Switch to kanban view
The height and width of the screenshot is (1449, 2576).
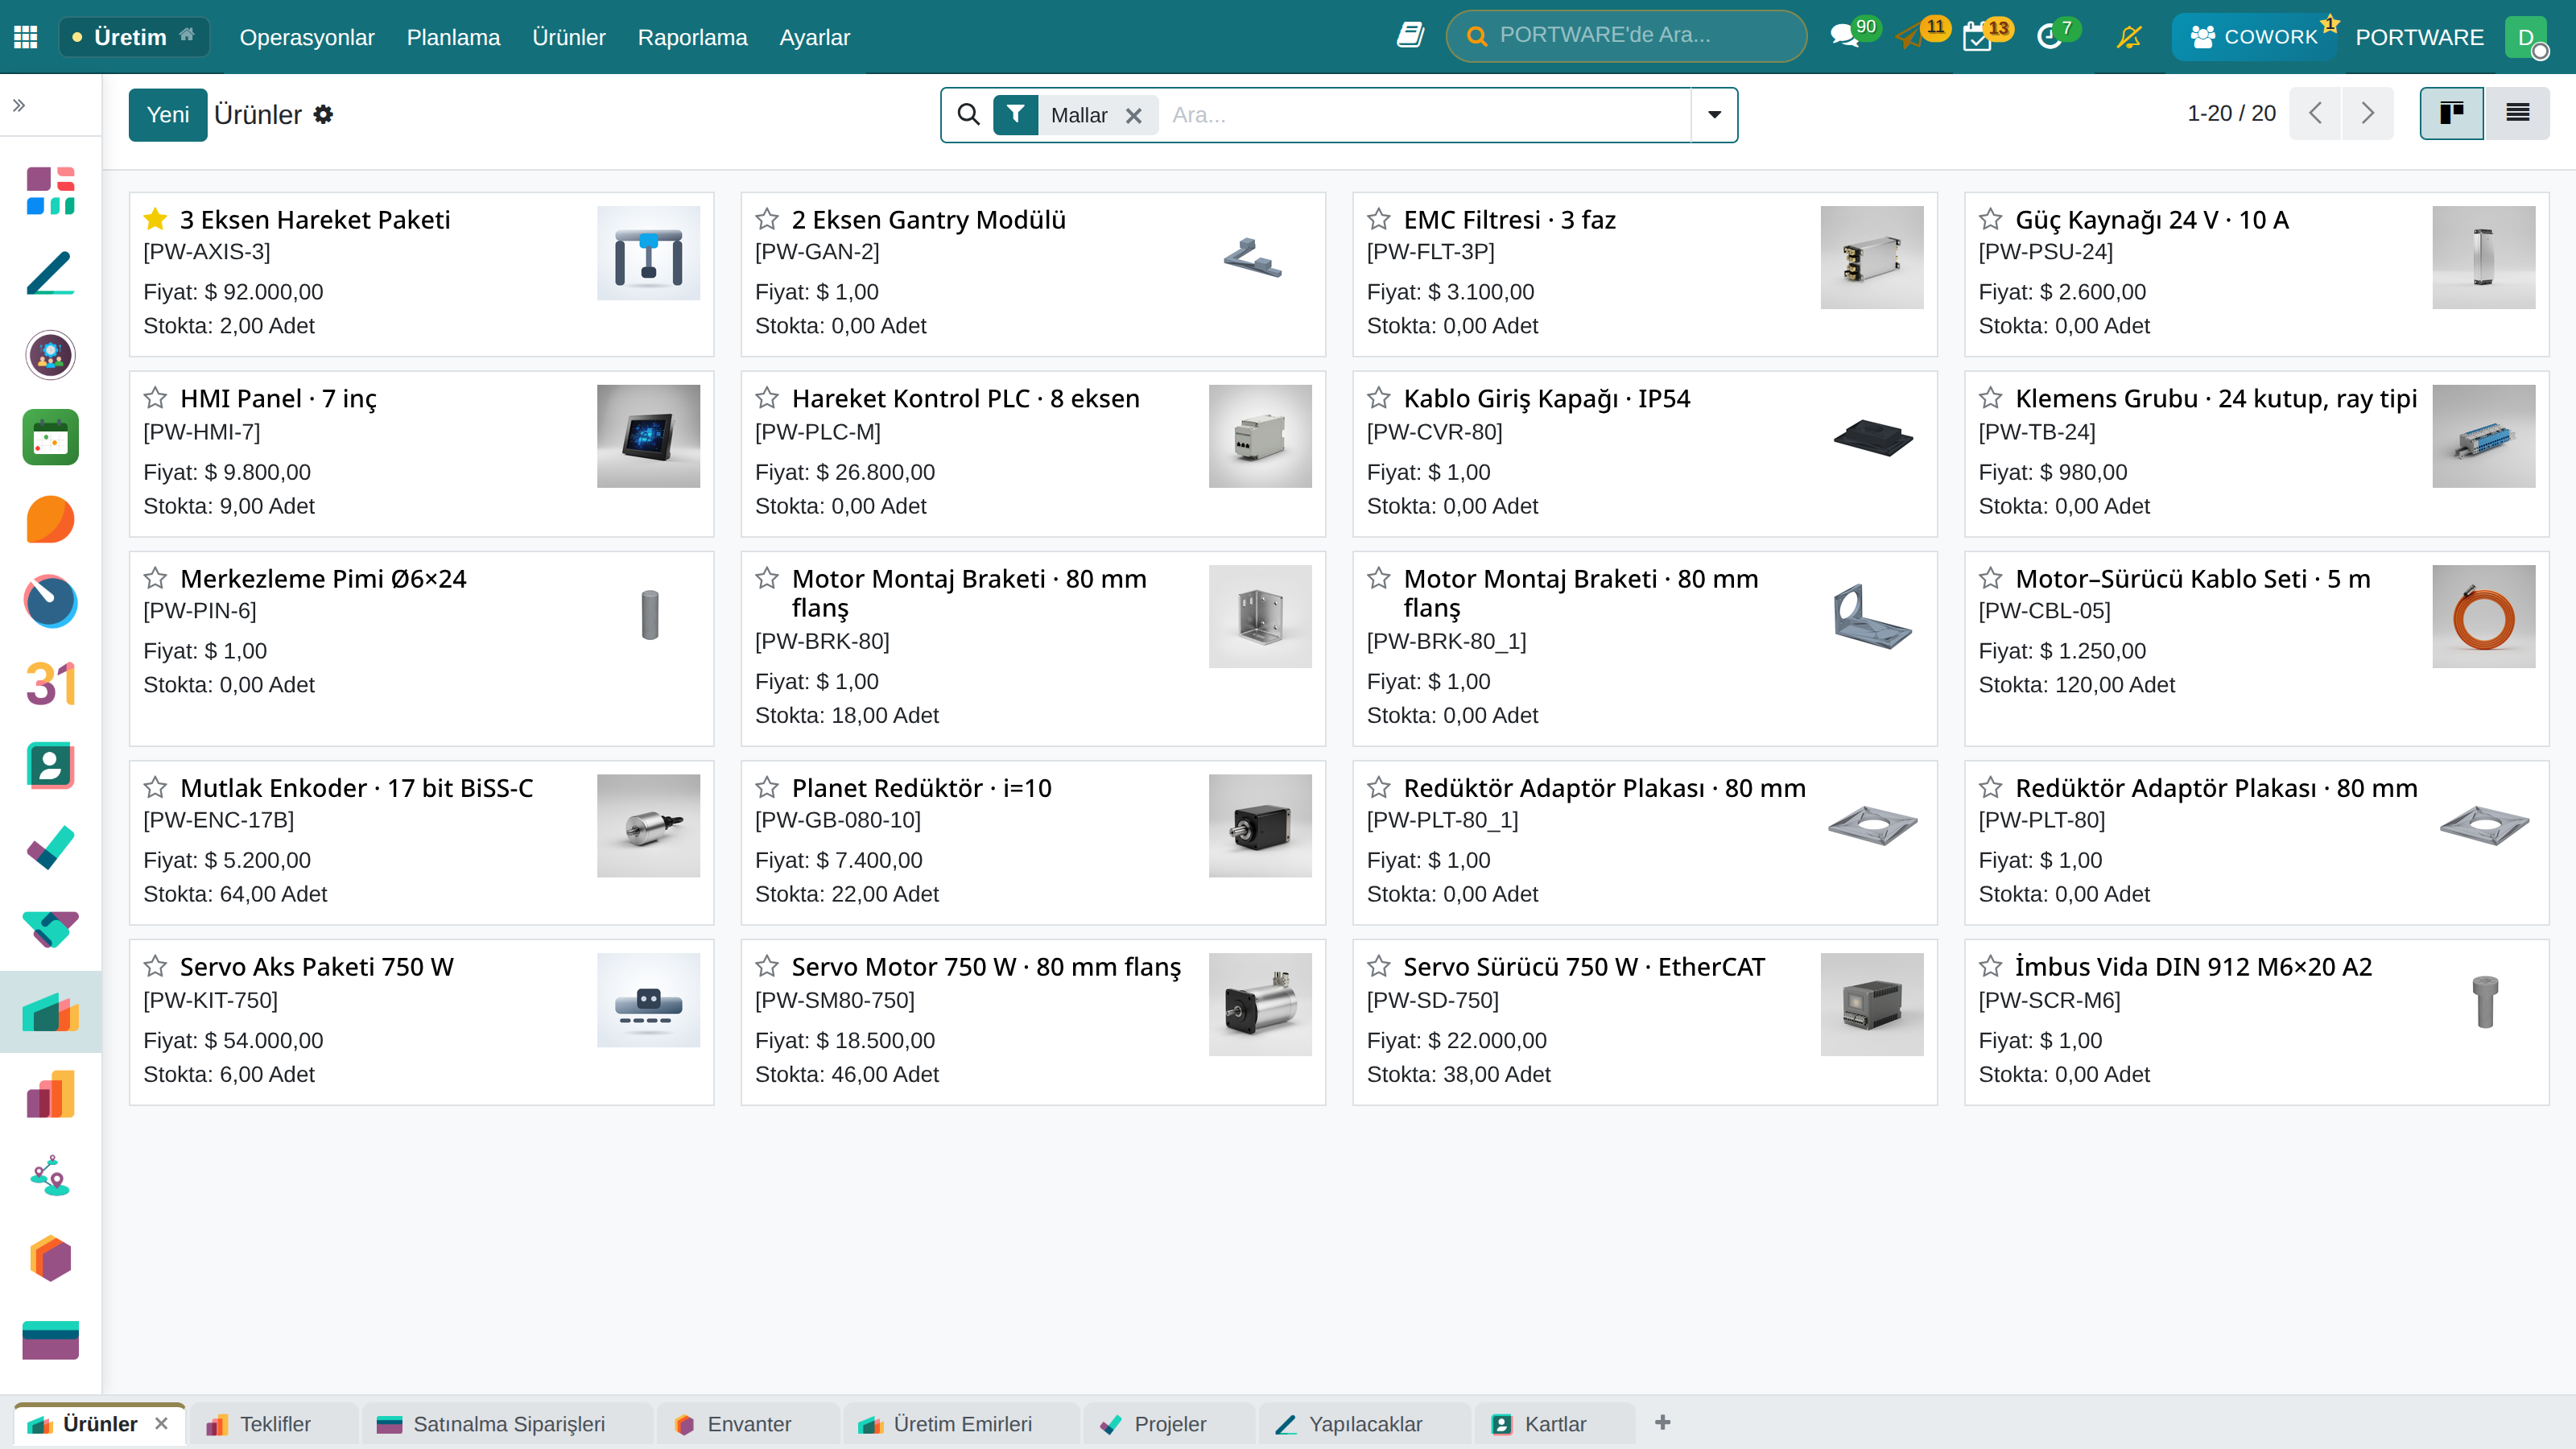(2451, 114)
